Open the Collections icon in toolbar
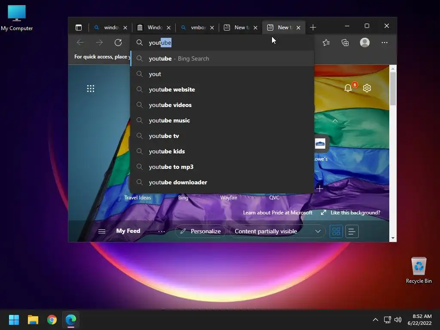Image resolution: width=440 pixels, height=330 pixels. [345, 43]
